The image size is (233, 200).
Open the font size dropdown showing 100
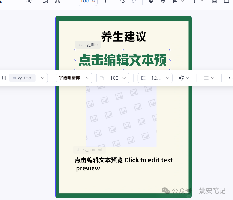(x=113, y=78)
